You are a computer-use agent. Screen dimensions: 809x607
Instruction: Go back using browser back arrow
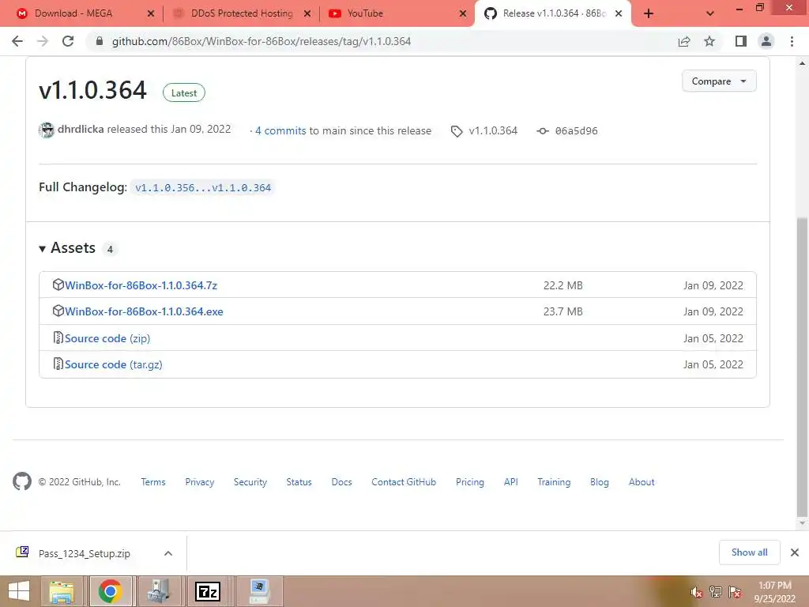[17, 41]
